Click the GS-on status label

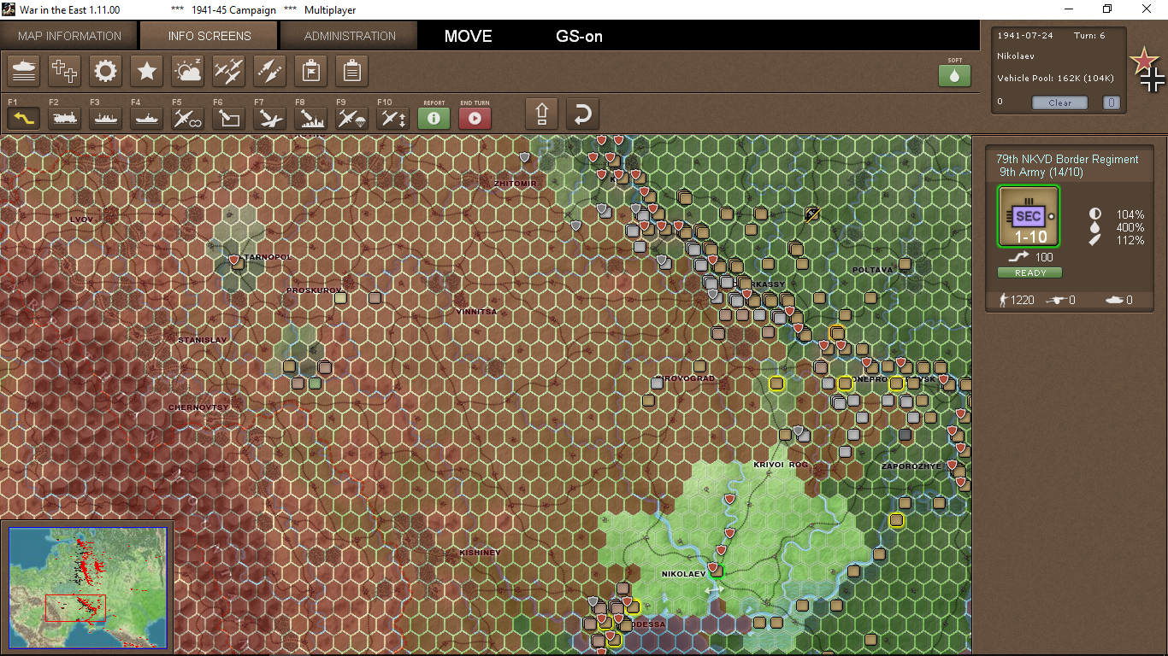[x=580, y=37]
